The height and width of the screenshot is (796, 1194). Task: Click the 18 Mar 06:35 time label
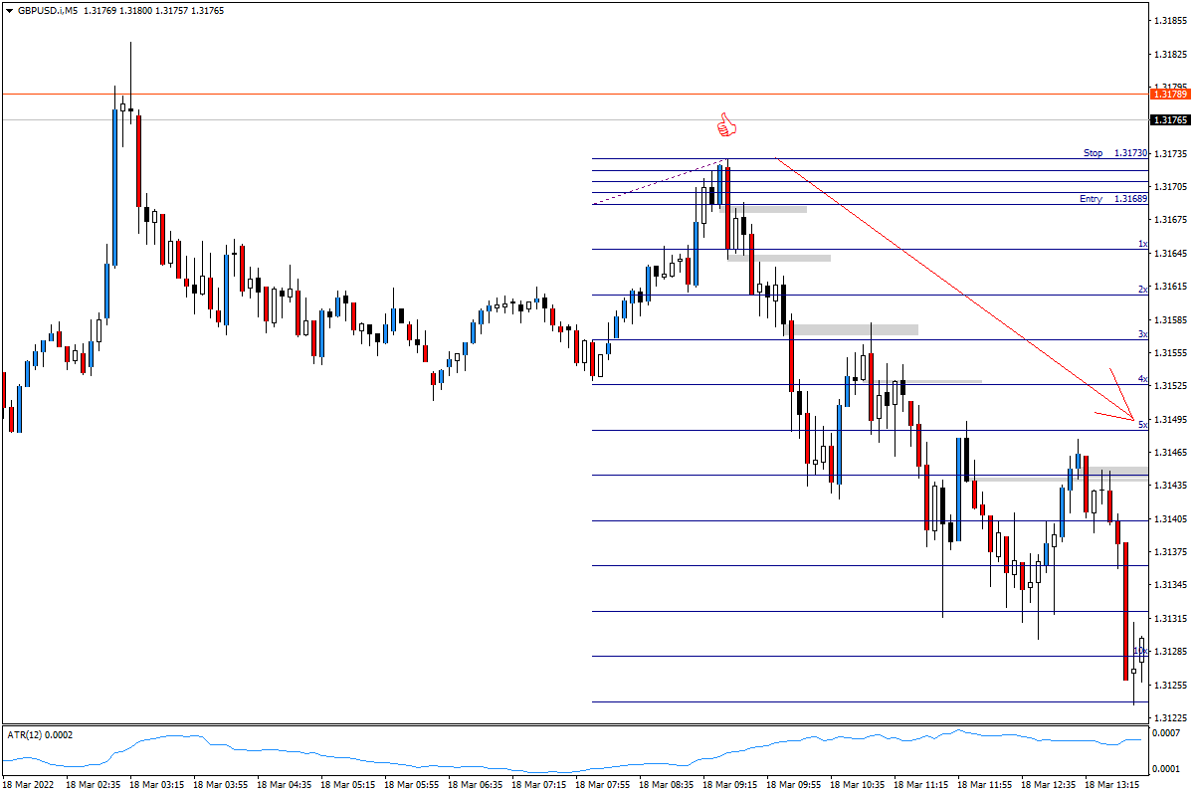(475, 785)
